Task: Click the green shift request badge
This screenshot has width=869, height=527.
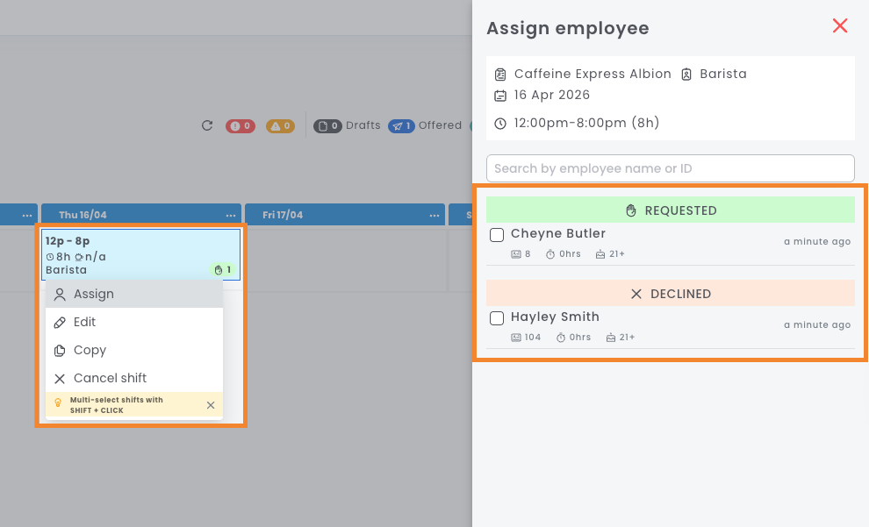Action: tap(224, 270)
